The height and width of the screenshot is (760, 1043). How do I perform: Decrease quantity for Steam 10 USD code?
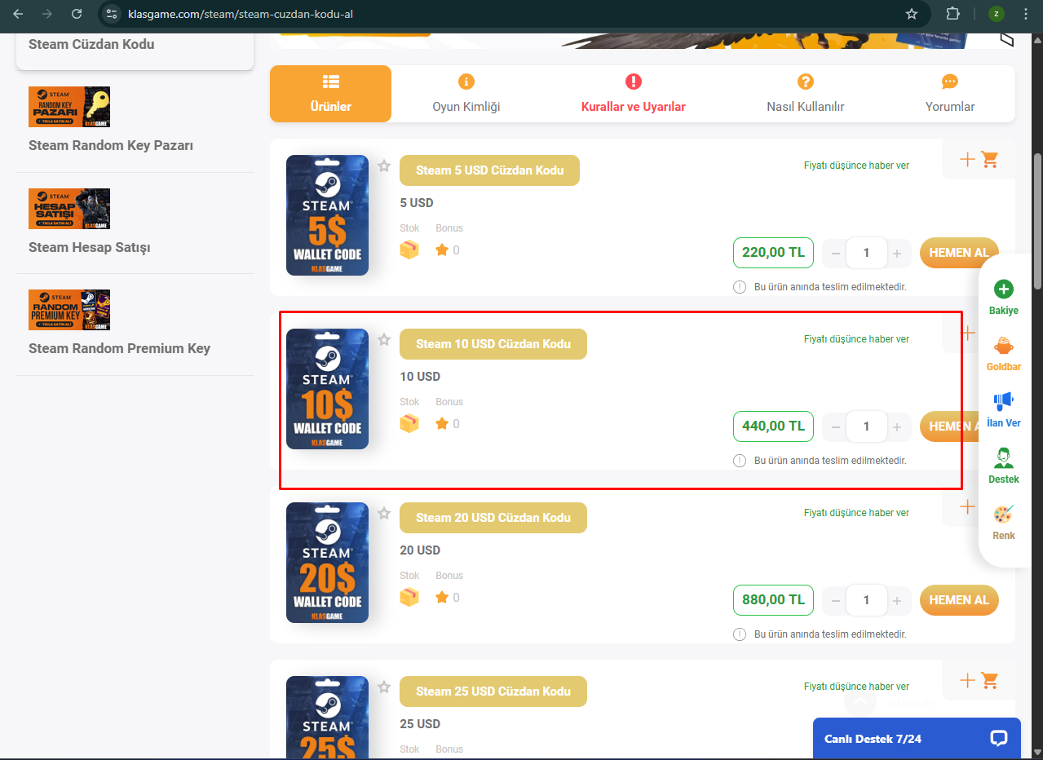pyautogui.click(x=835, y=426)
